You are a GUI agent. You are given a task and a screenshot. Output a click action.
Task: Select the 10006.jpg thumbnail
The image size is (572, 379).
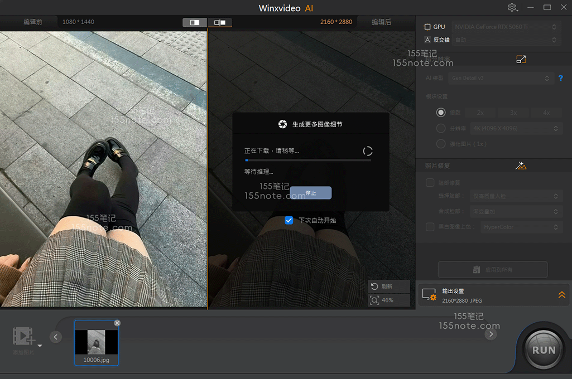point(97,342)
